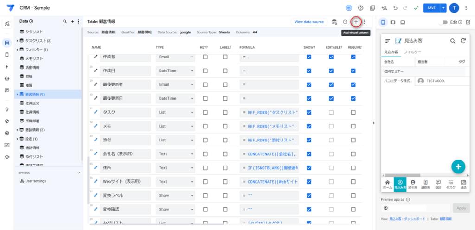
Task: Open 取引先 bottom navigation tab
Action: point(412,184)
